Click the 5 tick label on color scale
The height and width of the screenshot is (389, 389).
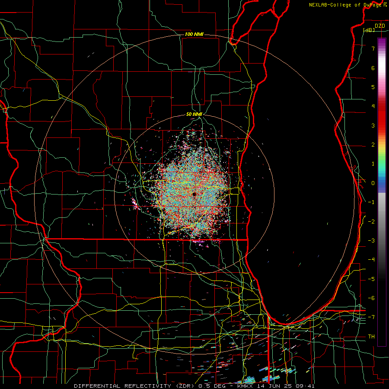point(373,87)
